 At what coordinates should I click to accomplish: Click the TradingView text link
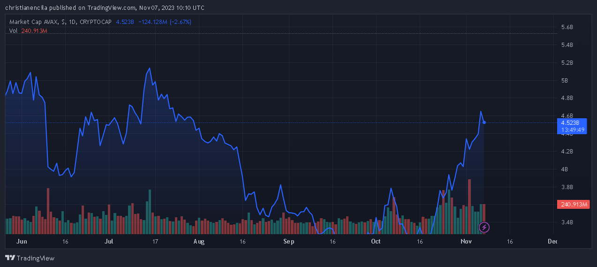pos(36,258)
